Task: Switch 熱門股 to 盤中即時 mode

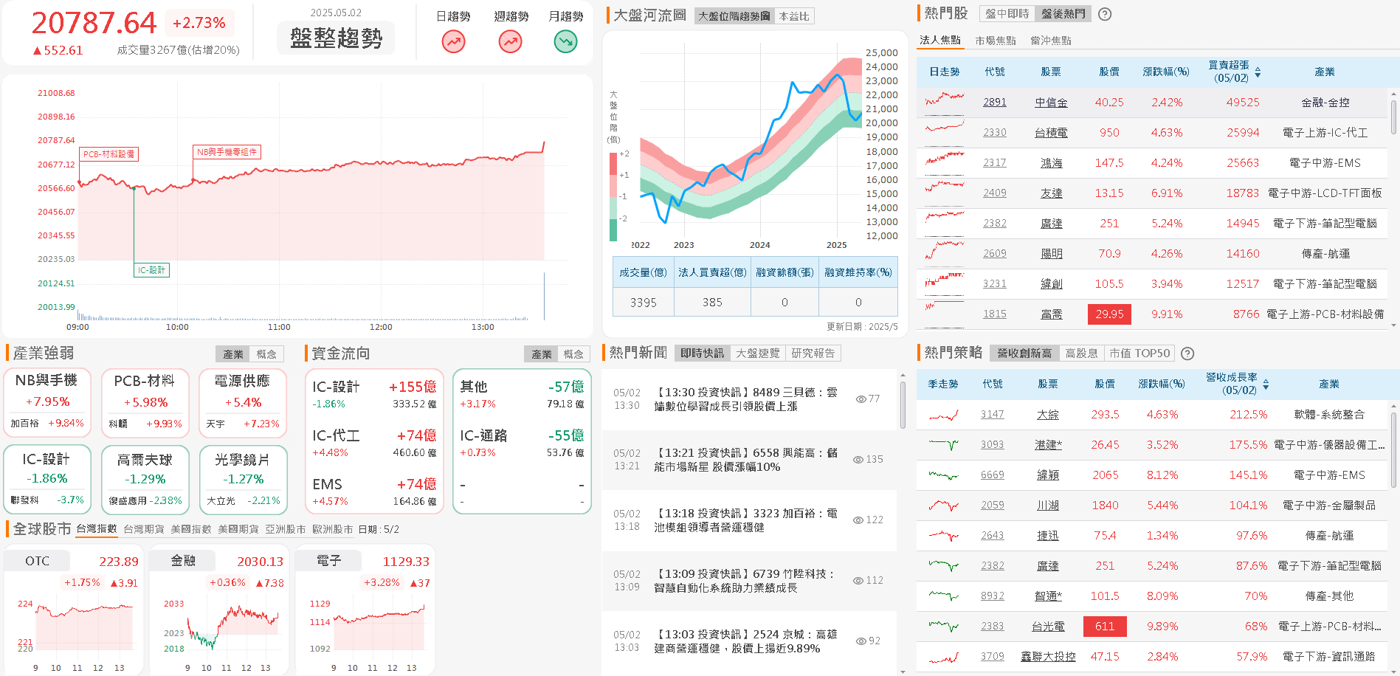Action: pos(1007,14)
